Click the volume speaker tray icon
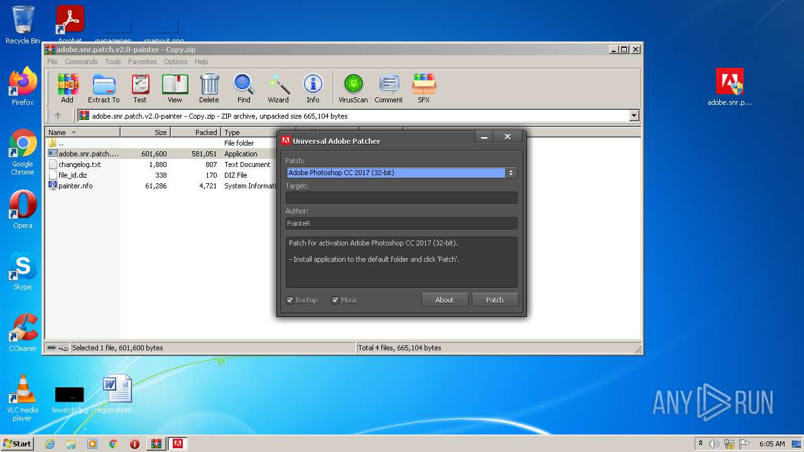 click(x=714, y=444)
